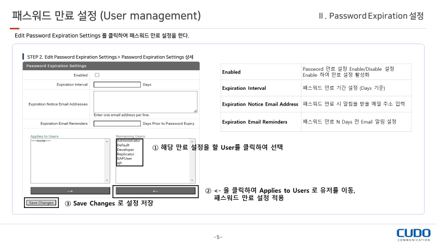The image size is (436, 245).
Task: Select Default in Remaining Users list
Action: pos(123,145)
